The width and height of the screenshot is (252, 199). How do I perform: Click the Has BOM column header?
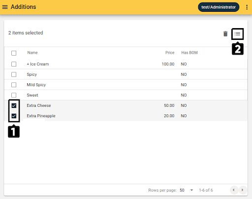[189, 53]
